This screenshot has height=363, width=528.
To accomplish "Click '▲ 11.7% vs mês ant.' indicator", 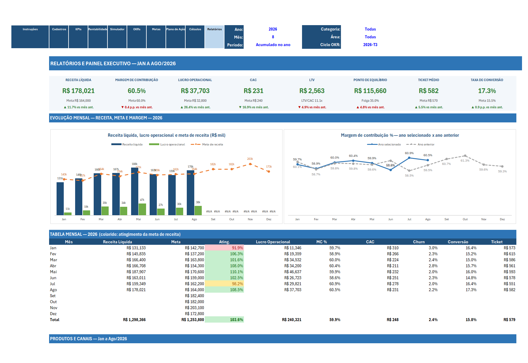I will [x=78, y=107].
